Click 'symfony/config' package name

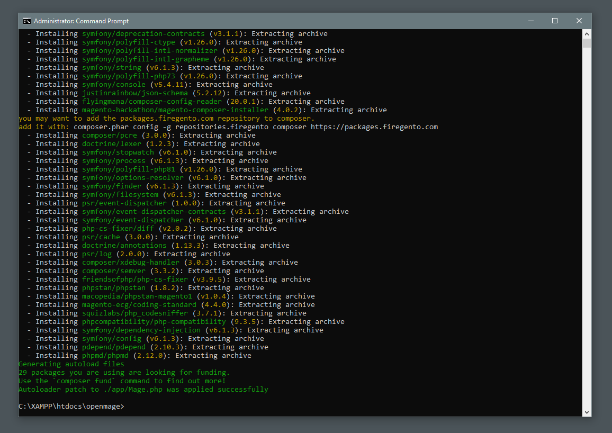pos(112,339)
